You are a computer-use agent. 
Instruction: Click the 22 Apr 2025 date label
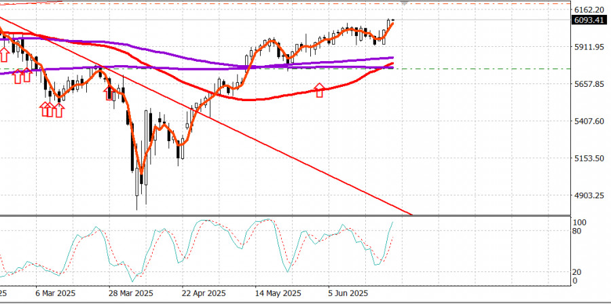click(x=204, y=292)
